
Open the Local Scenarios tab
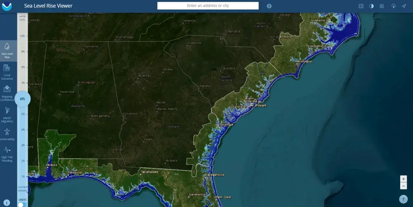pyautogui.click(x=7, y=71)
